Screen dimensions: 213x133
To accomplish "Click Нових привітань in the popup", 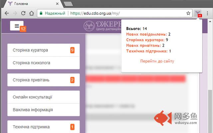I will [x=143, y=46].
